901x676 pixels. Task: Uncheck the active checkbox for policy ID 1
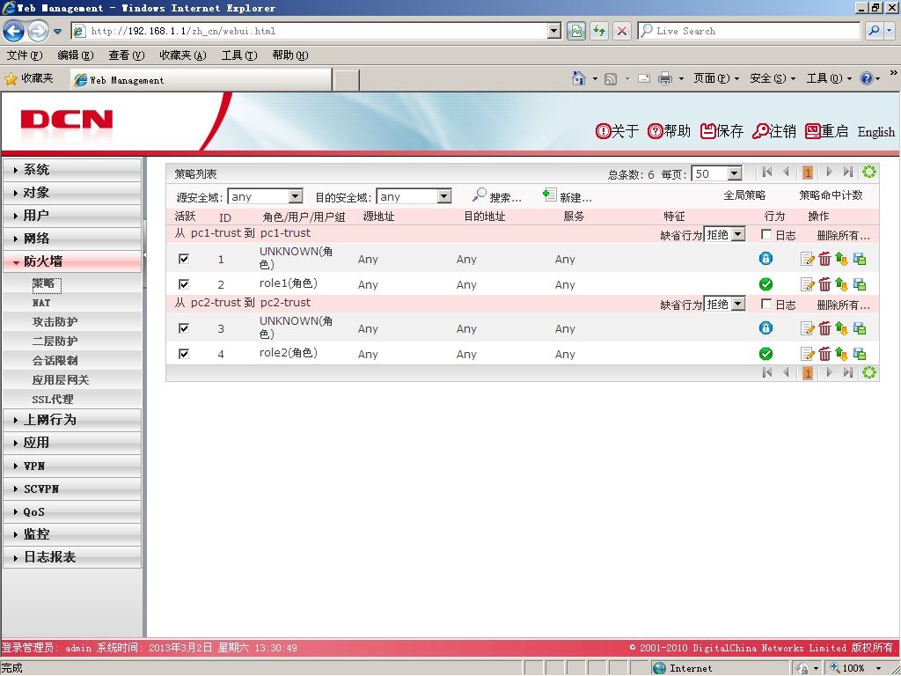[x=184, y=259]
